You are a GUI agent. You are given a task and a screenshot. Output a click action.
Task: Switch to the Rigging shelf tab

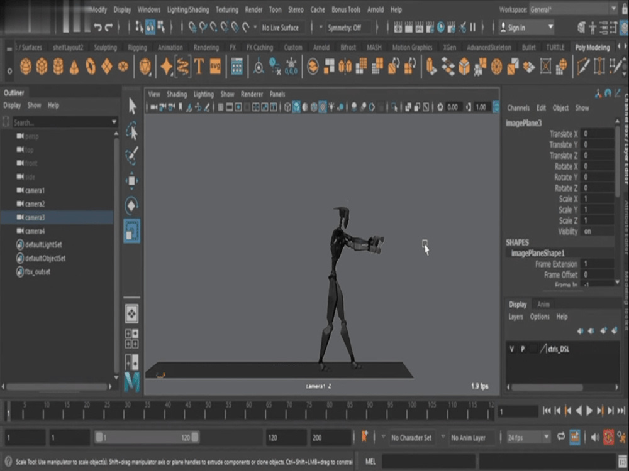(x=137, y=47)
